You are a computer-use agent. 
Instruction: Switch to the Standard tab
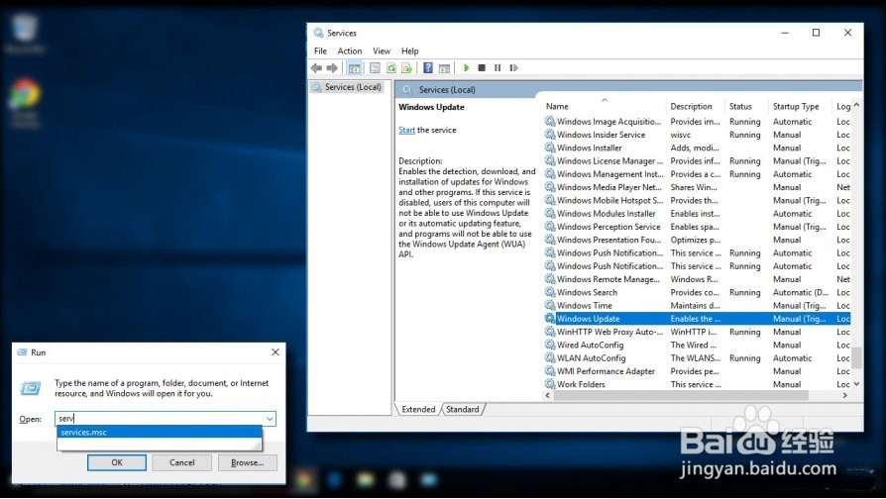(x=462, y=409)
